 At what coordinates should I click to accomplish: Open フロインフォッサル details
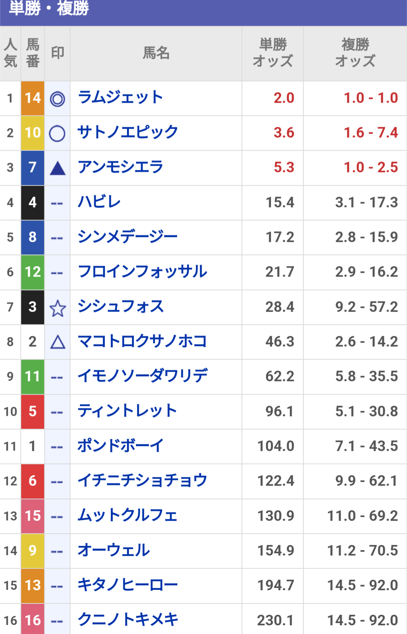point(142,271)
